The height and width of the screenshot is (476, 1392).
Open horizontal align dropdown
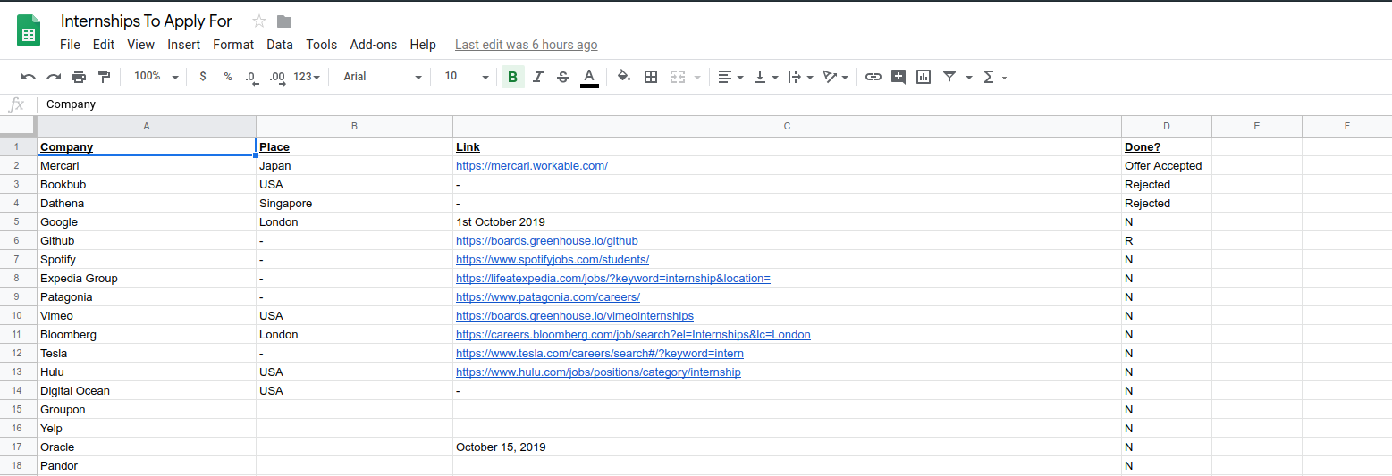(x=731, y=77)
